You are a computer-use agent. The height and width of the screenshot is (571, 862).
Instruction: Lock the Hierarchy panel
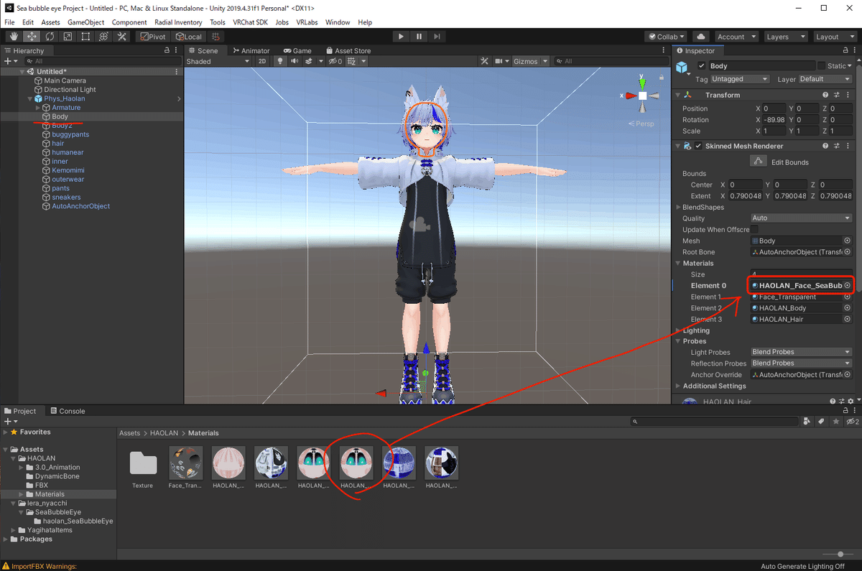[167, 50]
